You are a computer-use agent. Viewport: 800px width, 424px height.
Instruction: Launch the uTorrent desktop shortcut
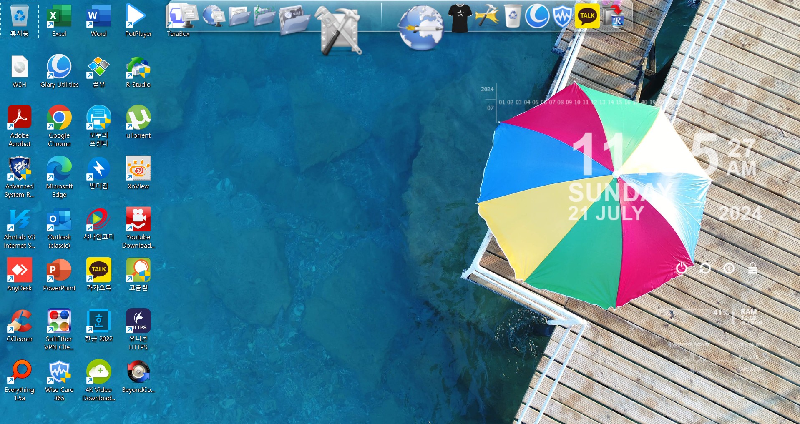(138, 122)
